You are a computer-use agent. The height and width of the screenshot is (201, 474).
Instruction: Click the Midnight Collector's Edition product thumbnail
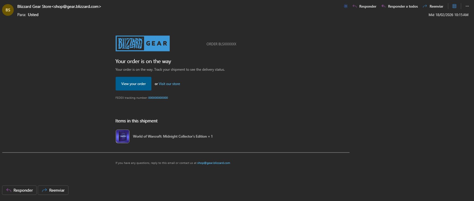[x=123, y=136]
